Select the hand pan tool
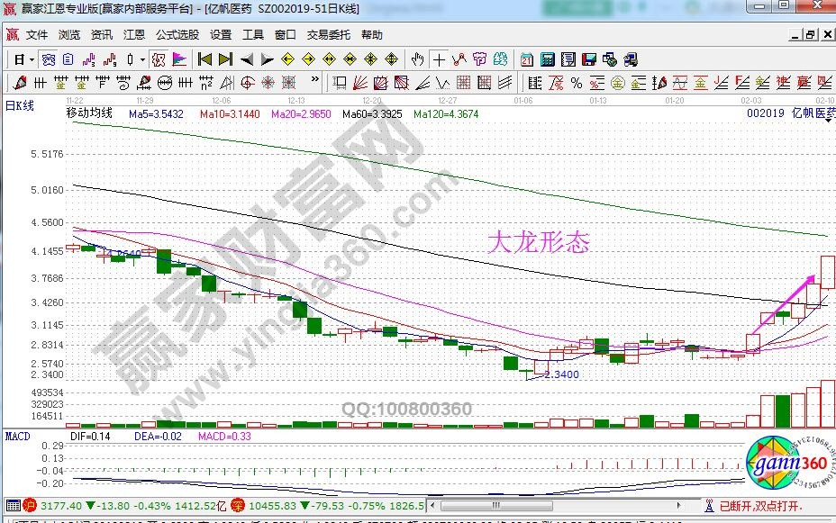The width and height of the screenshot is (836, 523). click(418, 60)
